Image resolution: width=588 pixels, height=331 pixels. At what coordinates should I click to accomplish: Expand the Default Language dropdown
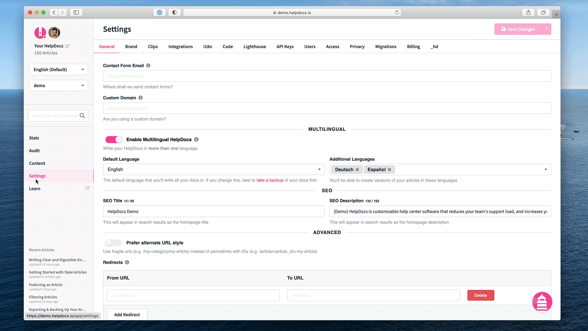[213, 169]
